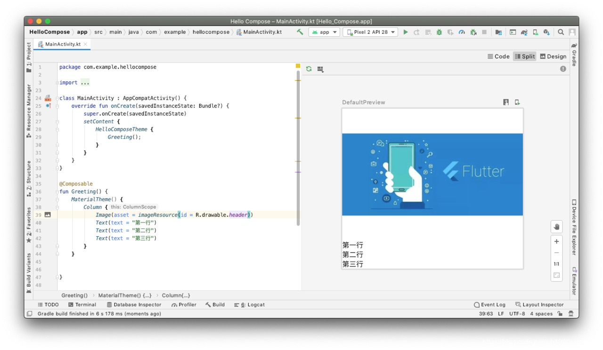Switch editor to Code view mode
The image size is (603, 350).
click(498, 56)
